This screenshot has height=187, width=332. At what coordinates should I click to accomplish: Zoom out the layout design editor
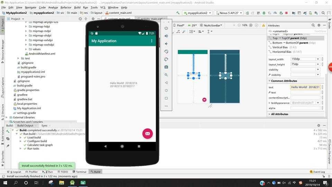239,25
